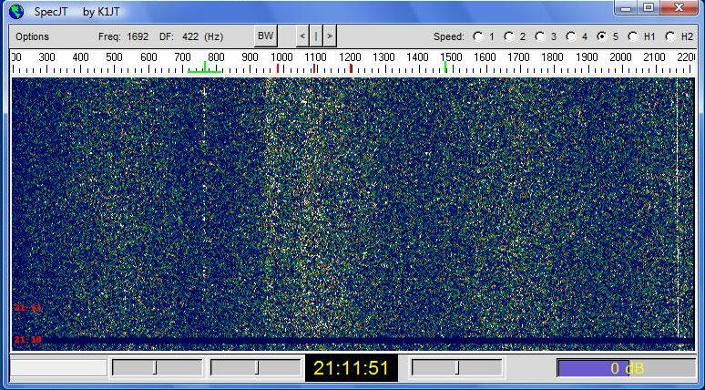Set waterfall speed to 3
Image resolution: width=705 pixels, height=390 pixels.
coord(539,36)
